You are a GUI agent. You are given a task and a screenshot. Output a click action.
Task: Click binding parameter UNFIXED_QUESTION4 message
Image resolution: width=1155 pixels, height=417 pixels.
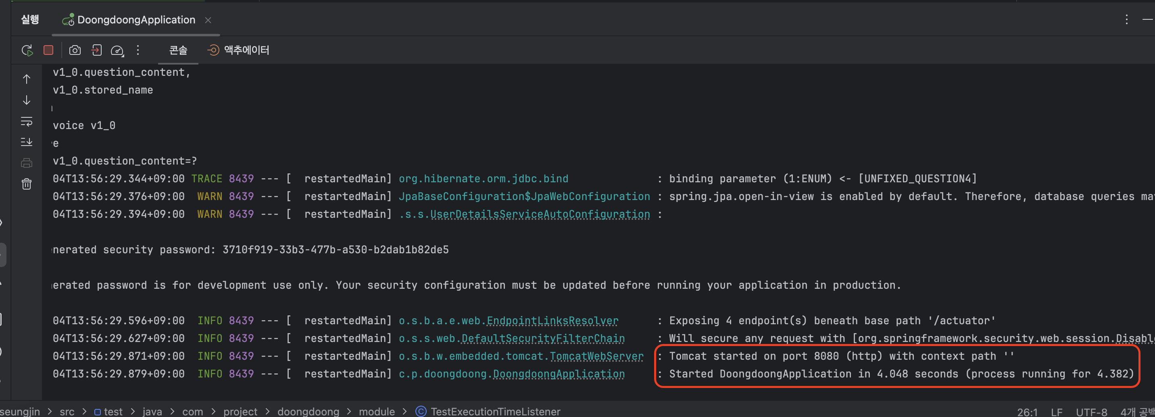823,179
